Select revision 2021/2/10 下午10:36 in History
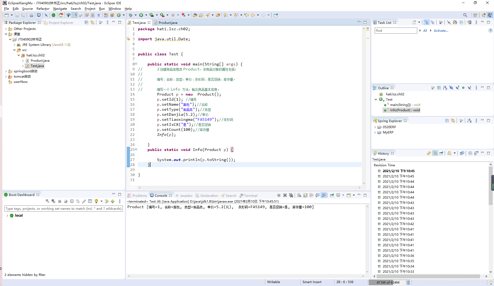494x286 pixels. pos(398,256)
